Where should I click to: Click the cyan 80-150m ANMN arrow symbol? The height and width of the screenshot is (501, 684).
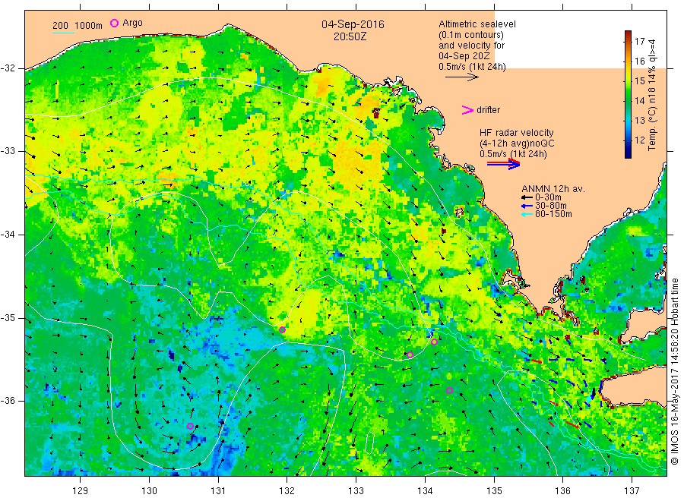coord(527,214)
